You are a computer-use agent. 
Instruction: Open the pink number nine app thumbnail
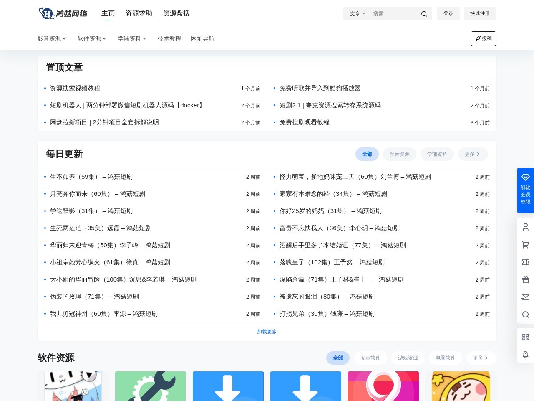pyautogui.click(x=383, y=386)
